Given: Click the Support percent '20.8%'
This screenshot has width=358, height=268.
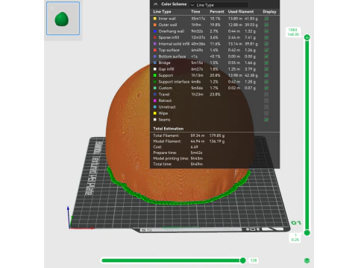Looking at the screenshot, I should click(215, 75).
